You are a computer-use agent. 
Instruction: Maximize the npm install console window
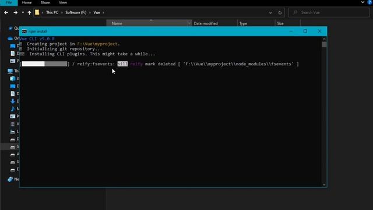point(305,31)
